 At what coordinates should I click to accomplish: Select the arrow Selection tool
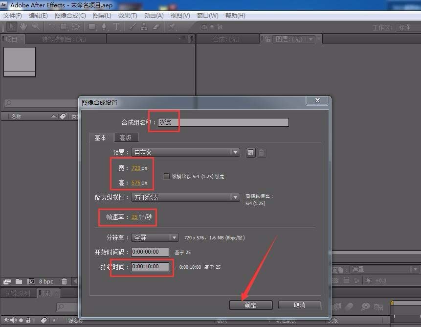(x=11, y=26)
